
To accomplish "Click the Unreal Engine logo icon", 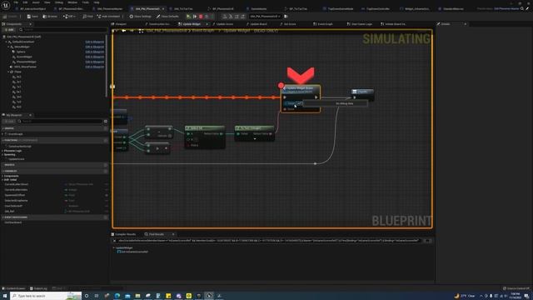I will click(x=6, y=5).
